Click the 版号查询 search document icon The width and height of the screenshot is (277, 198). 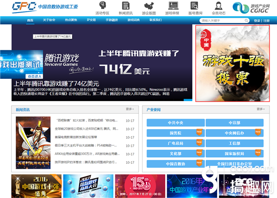pyautogui.click(x=194, y=6)
